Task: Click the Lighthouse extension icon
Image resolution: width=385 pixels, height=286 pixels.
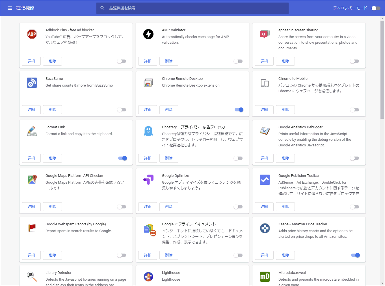Action: coord(148,277)
